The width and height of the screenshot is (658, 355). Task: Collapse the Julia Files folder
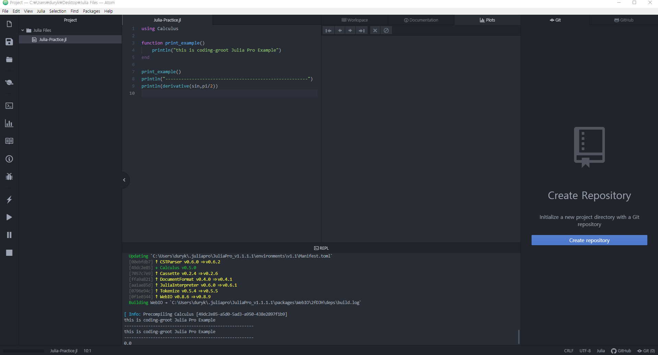pos(23,30)
